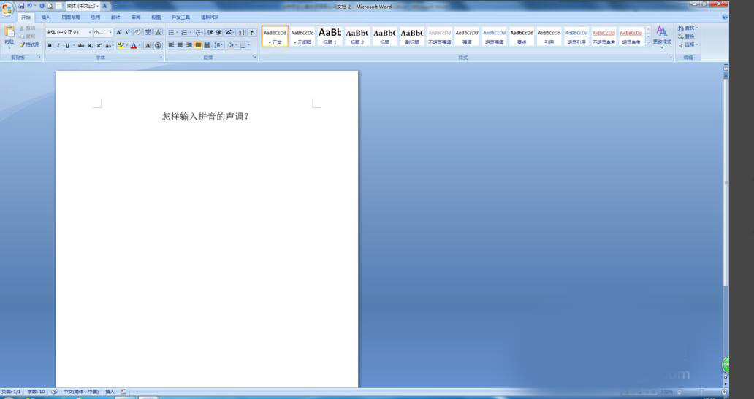Open the 页面布局 ribbon tab

(70, 18)
